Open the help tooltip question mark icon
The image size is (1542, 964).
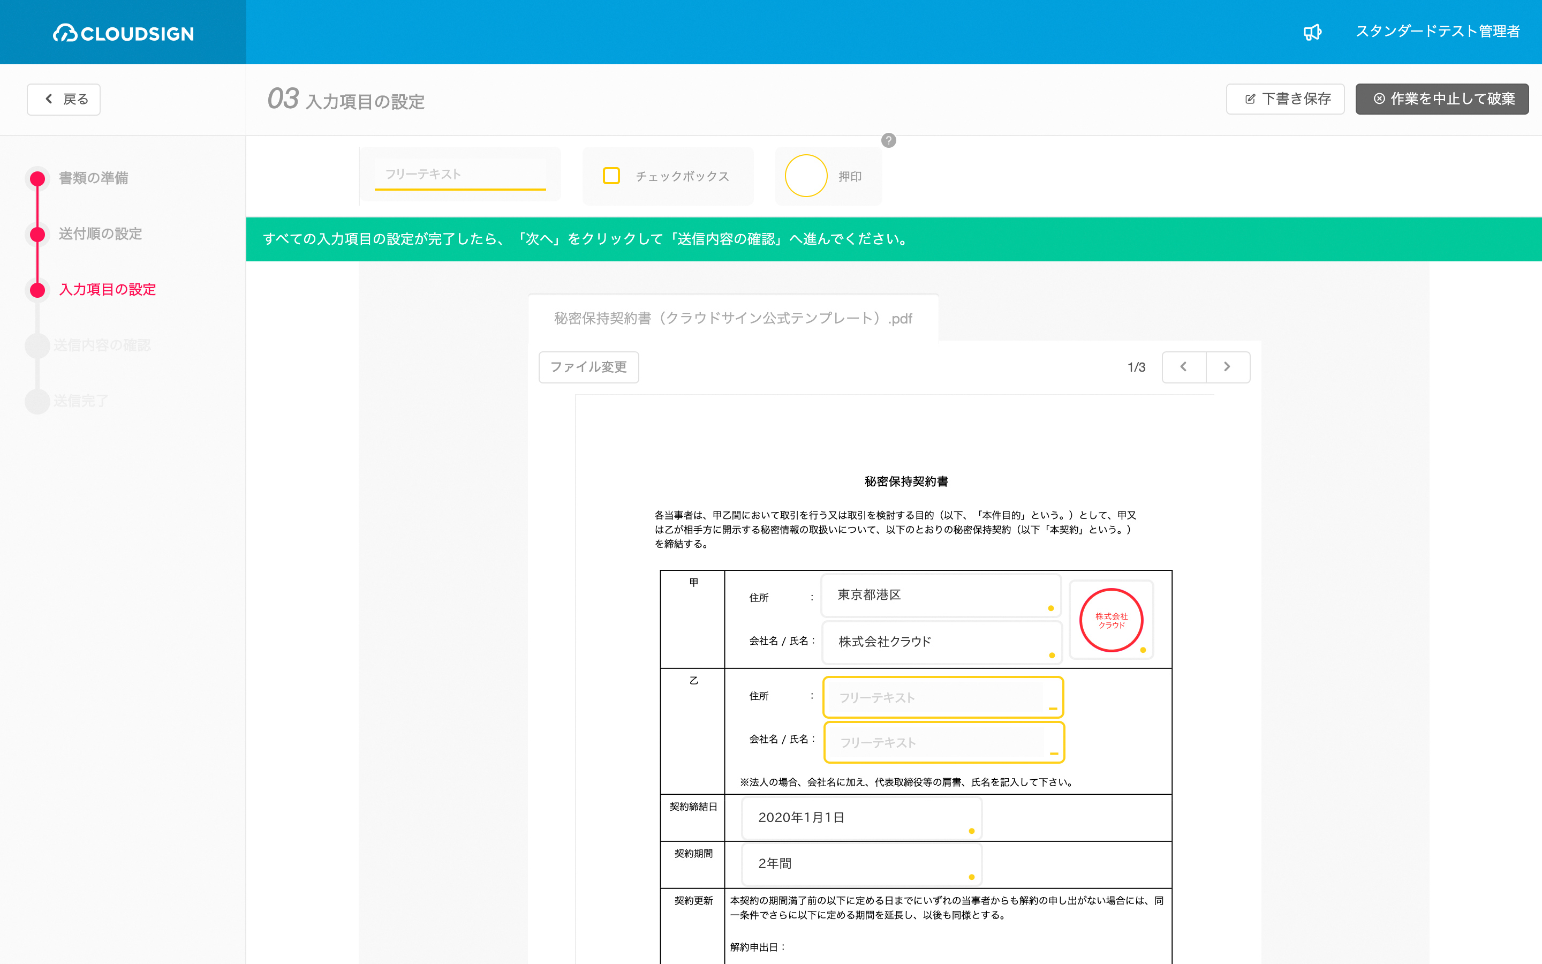coord(888,141)
